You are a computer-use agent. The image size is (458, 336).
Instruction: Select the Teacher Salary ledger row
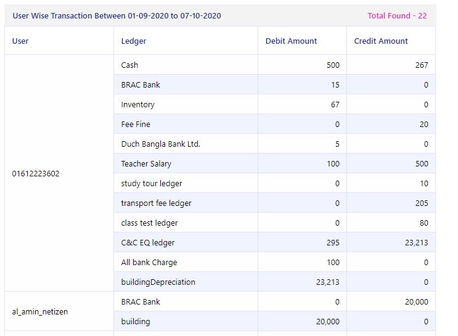coord(274,163)
